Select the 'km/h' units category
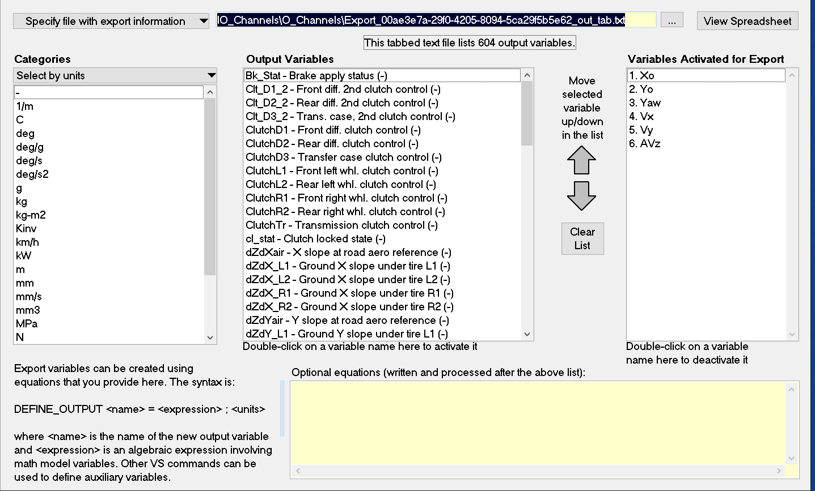 tap(109, 242)
